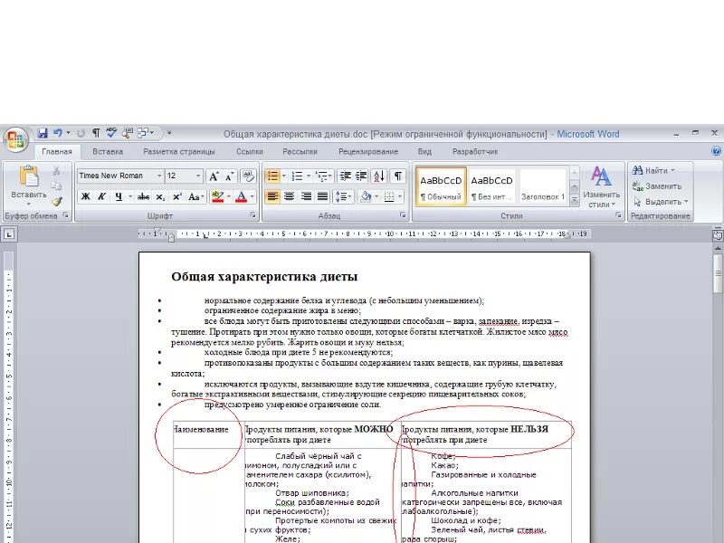Paste with the Вставить clipboard button
The height and width of the screenshot is (543, 724).
point(29,186)
